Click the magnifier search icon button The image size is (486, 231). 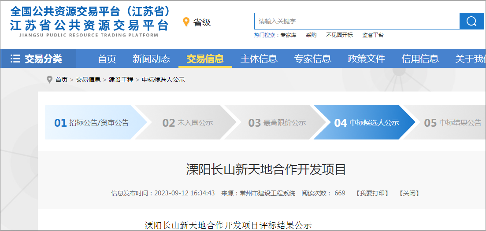coord(471,21)
